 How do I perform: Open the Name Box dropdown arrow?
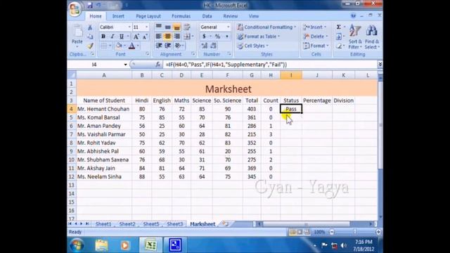point(125,65)
